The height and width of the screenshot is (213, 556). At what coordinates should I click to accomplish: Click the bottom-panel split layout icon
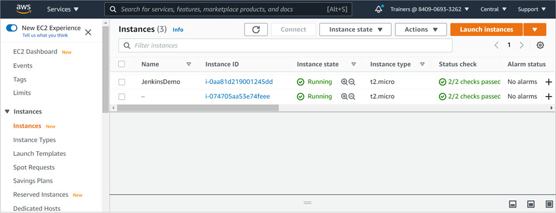531,204
